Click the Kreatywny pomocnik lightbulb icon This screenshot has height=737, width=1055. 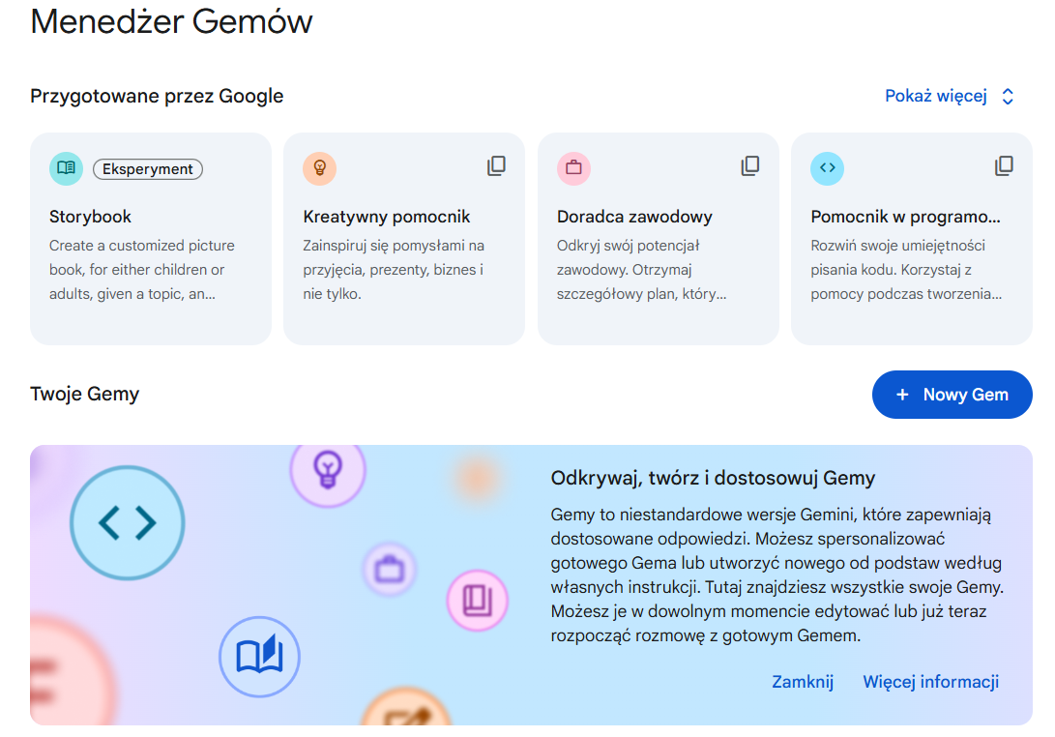coord(320,167)
